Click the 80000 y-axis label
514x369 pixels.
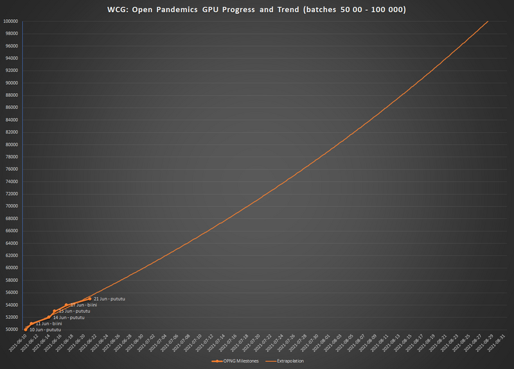pyautogui.click(x=12, y=145)
